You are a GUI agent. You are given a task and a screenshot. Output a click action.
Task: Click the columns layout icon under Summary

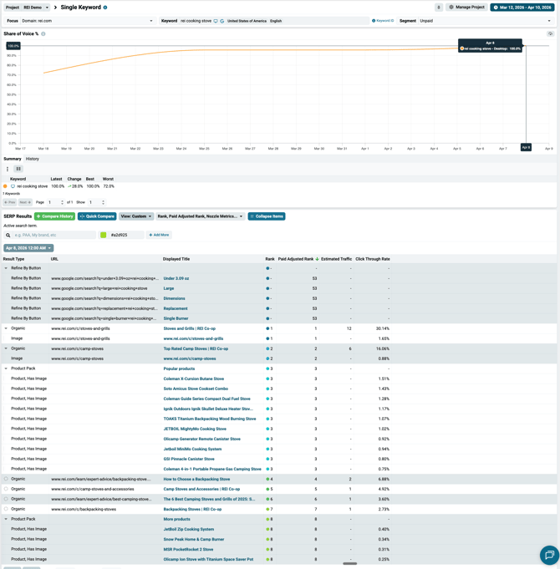[18, 169]
